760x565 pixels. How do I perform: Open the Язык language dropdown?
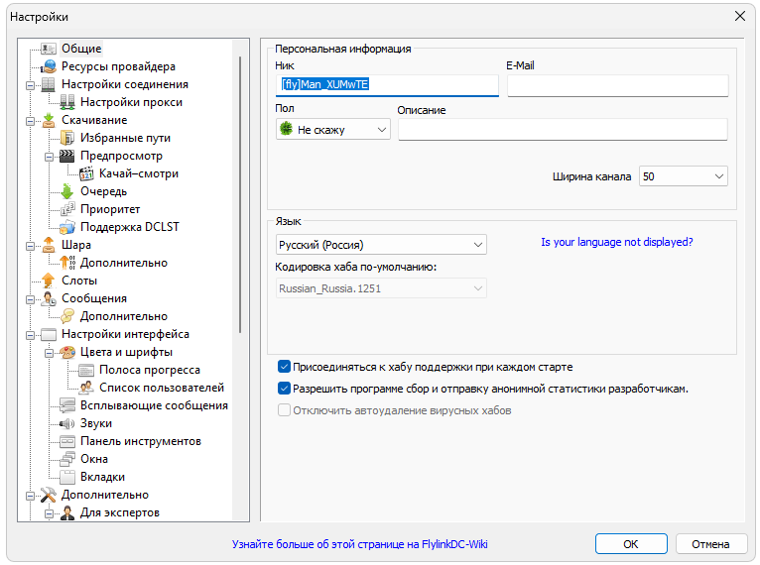coord(381,245)
